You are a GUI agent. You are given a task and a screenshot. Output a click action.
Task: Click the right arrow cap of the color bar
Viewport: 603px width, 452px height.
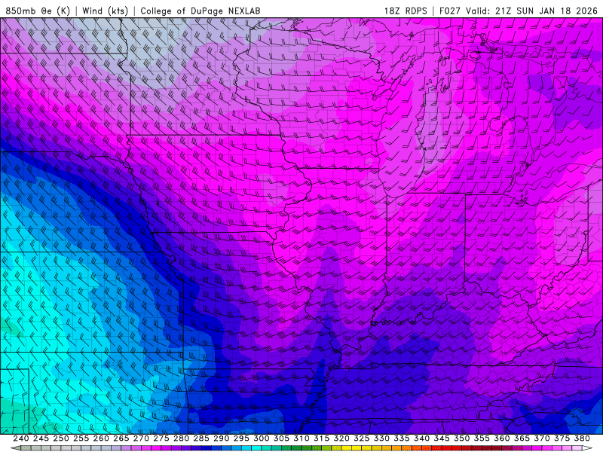[587, 448]
